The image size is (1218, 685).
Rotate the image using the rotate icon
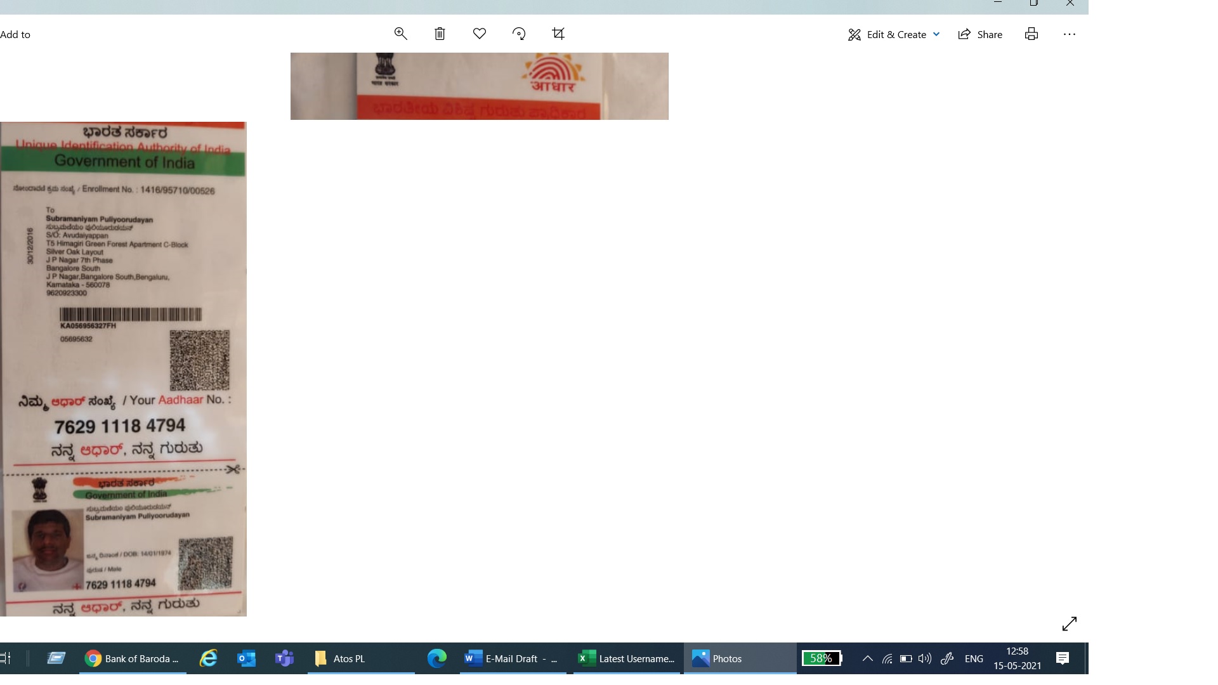519,34
